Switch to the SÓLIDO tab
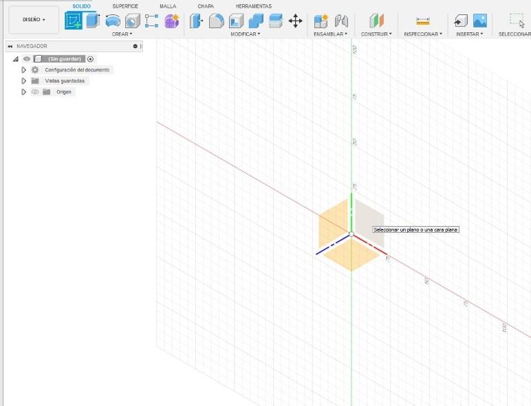The height and width of the screenshot is (406, 531). coord(81,6)
